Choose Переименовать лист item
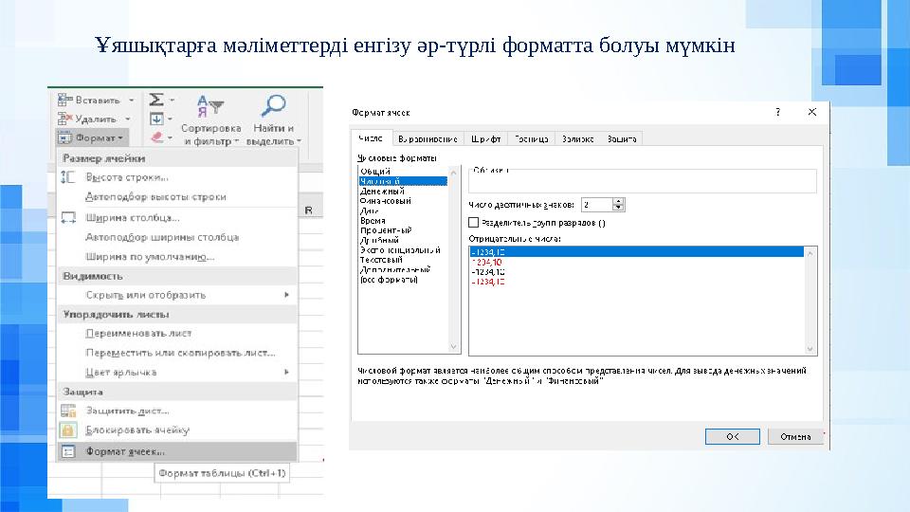Image resolution: width=910 pixels, height=512 pixels. 177,333
